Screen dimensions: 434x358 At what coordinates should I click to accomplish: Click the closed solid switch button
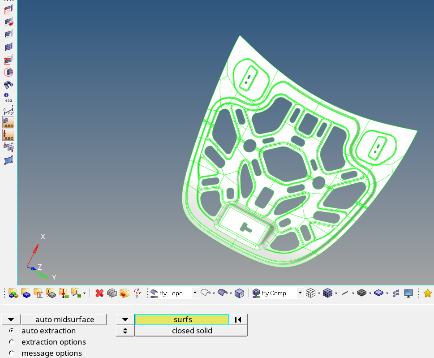point(125,331)
